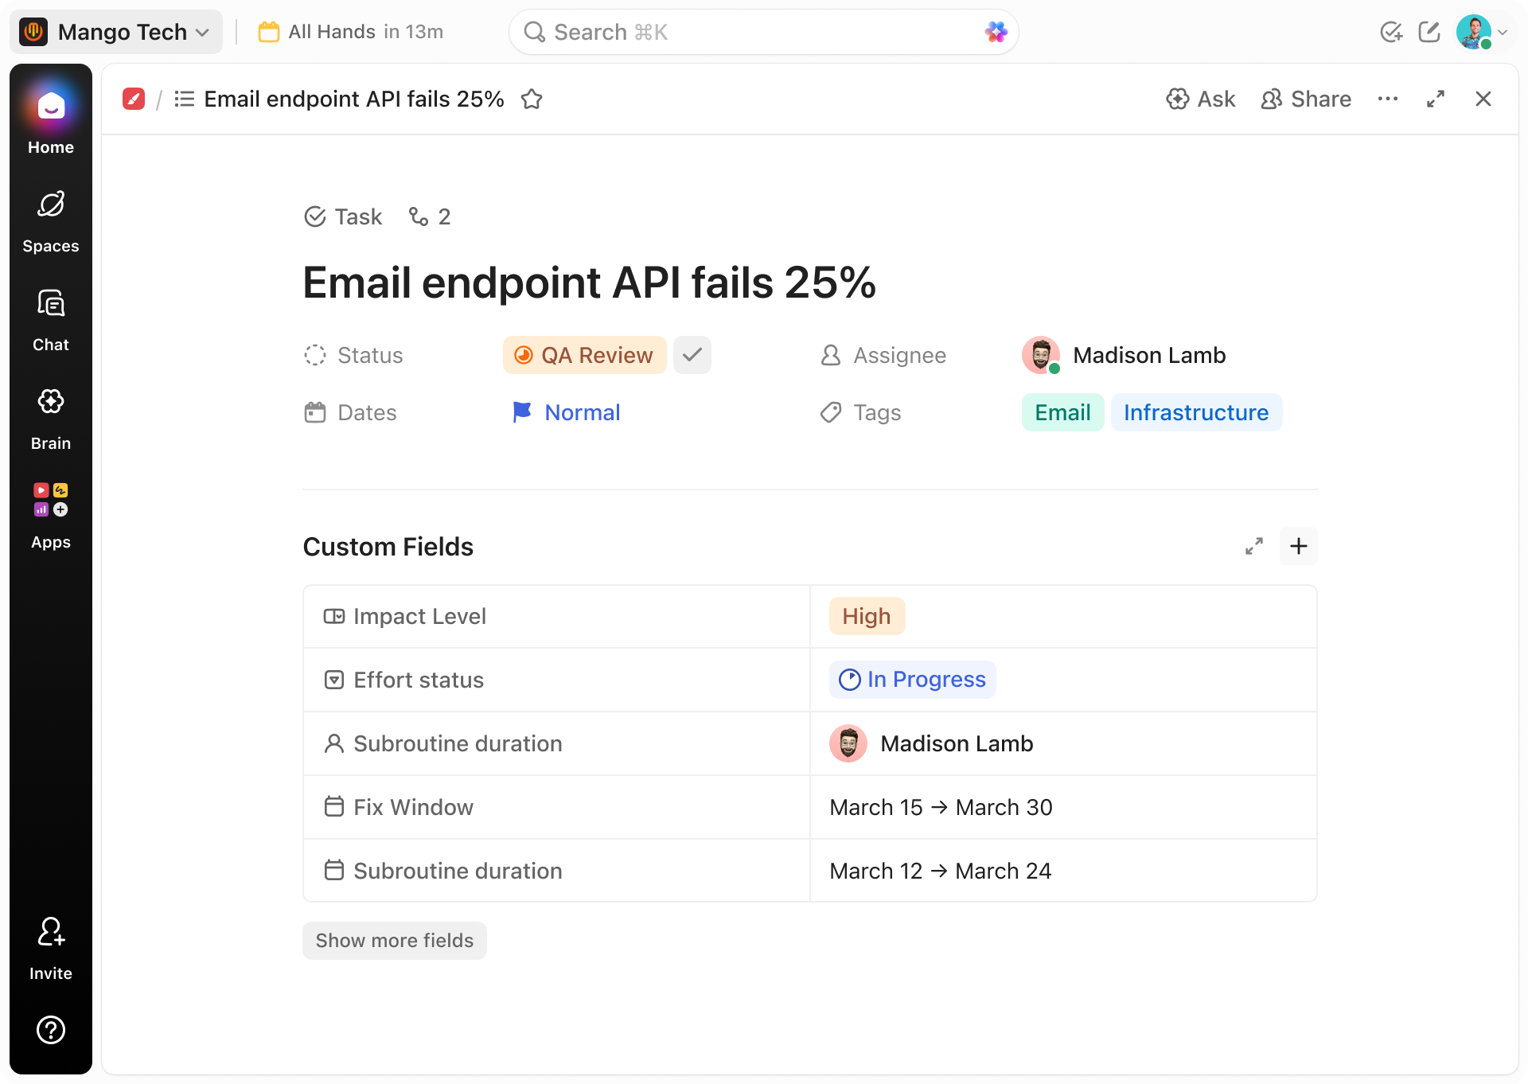Star the task to favorite it
The height and width of the screenshot is (1084, 1528).
click(x=532, y=99)
